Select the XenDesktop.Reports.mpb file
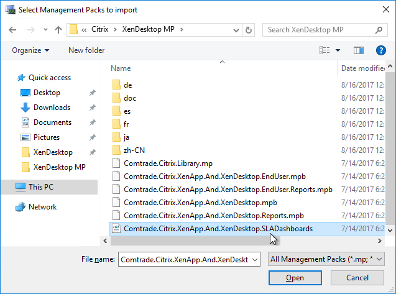The width and height of the screenshot is (396, 294). (x=214, y=216)
